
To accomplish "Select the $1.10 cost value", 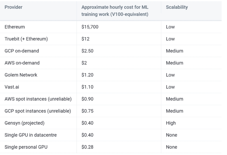I will tap(87, 87).
